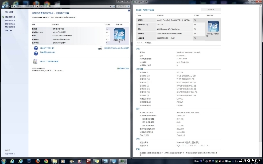Open the blue Help icon in Performance window
The width and height of the screenshot is (263, 164).
pyautogui.click(x=129, y=11)
